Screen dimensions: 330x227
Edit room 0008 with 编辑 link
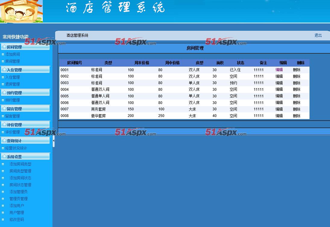[279, 116]
